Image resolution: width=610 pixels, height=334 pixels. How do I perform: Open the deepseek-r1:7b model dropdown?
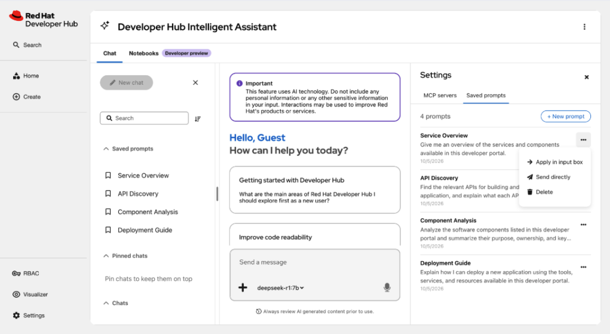pos(280,288)
